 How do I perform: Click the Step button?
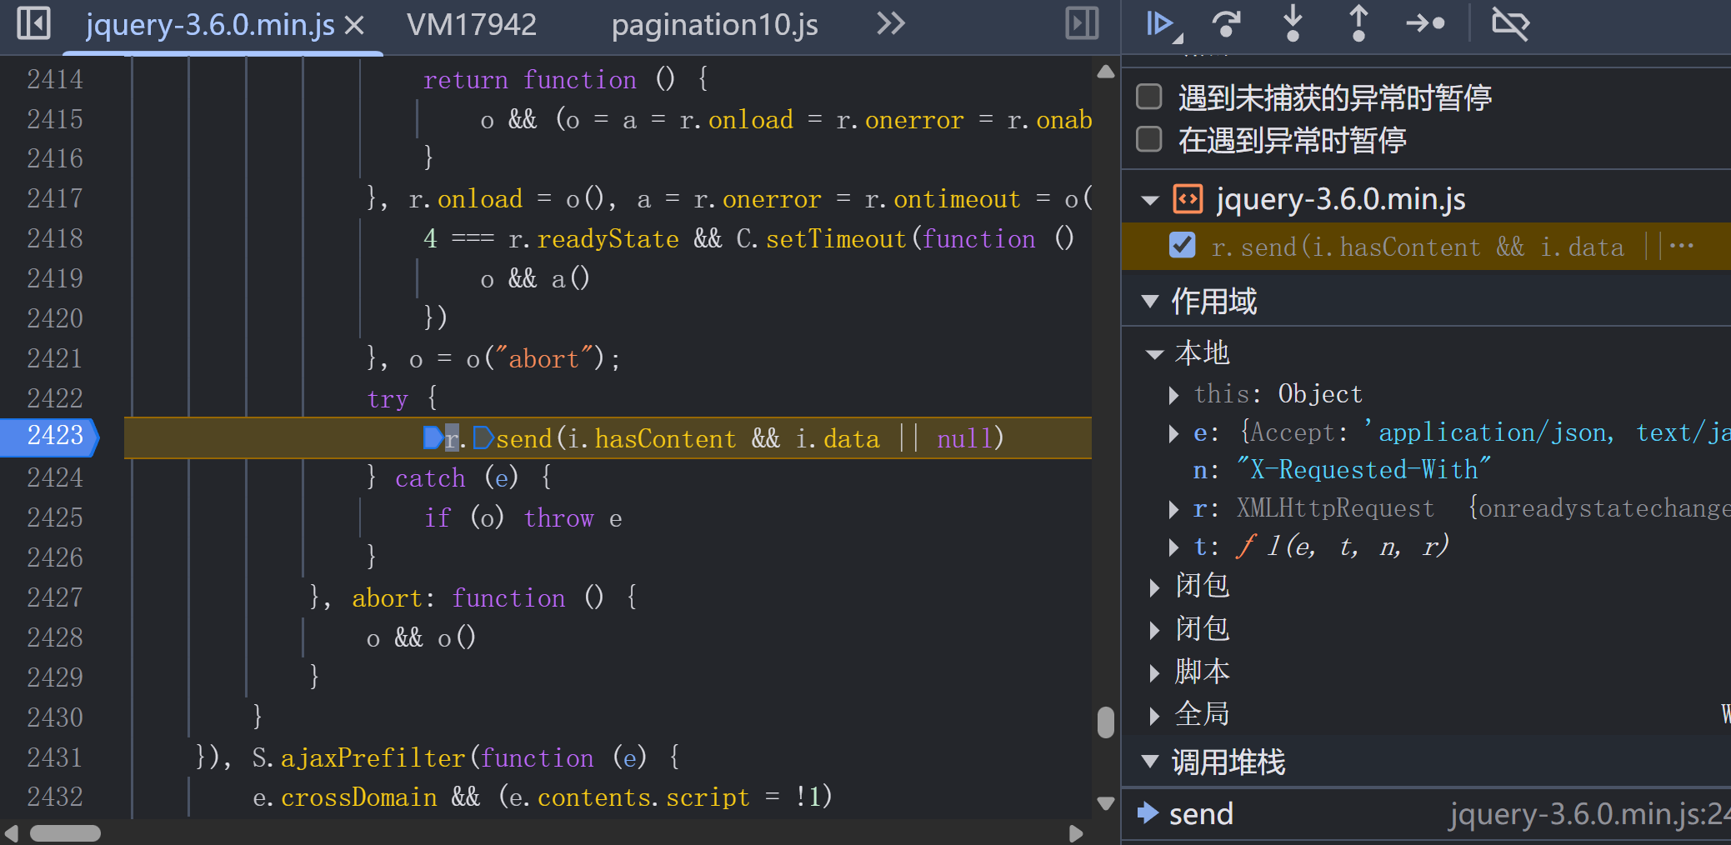point(1425,23)
